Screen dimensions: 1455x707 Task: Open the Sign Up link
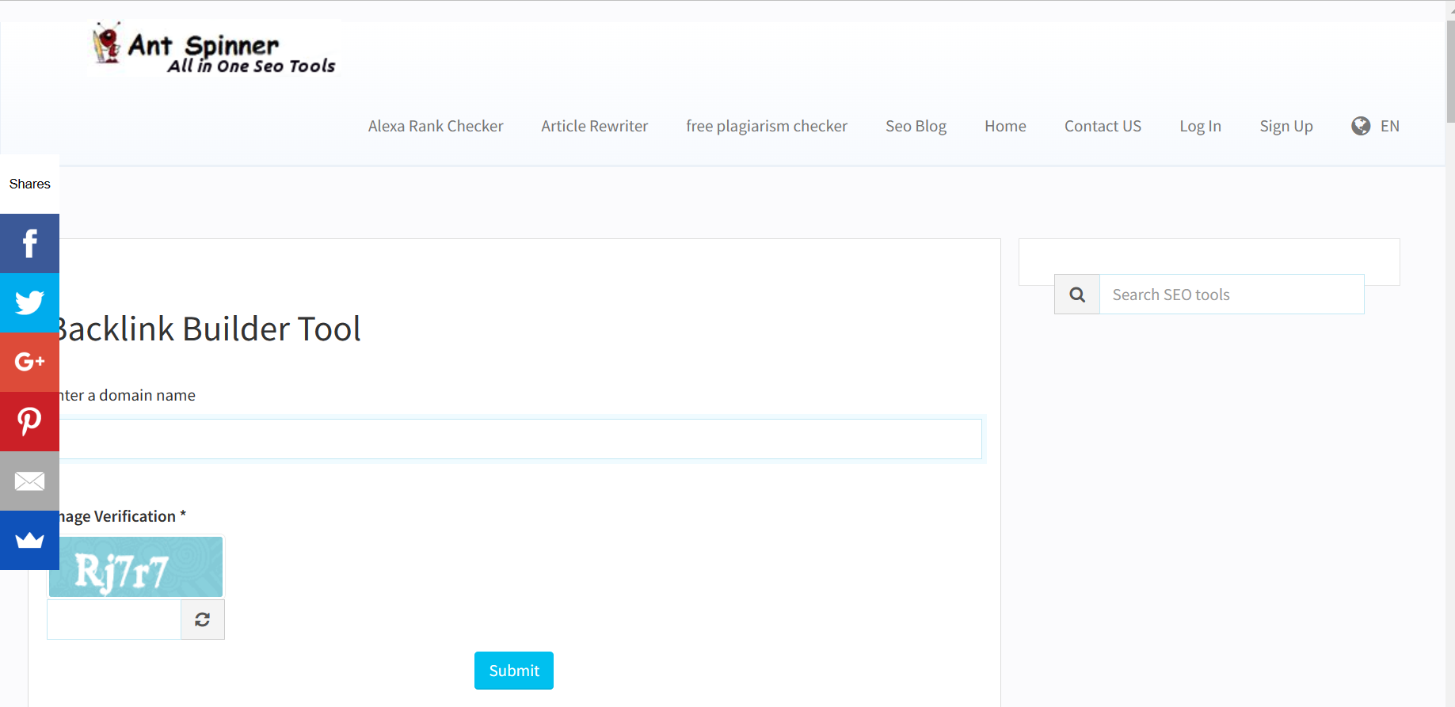point(1286,126)
